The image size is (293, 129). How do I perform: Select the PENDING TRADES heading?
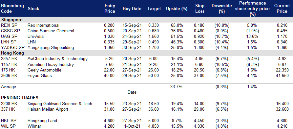20,98
